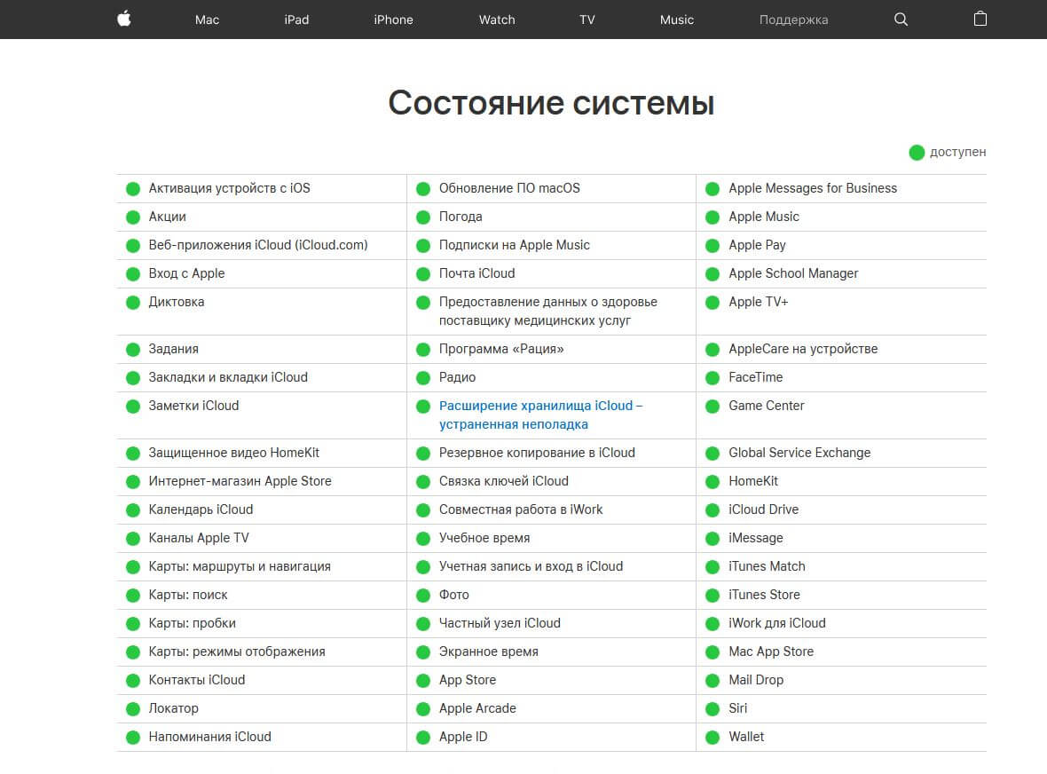The width and height of the screenshot is (1047, 774).
Task: Click green dot next to Акции
Action: (x=133, y=217)
